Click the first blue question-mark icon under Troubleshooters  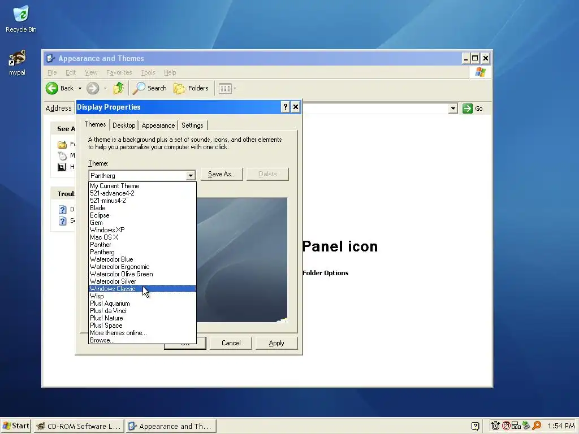[x=62, y=210]
